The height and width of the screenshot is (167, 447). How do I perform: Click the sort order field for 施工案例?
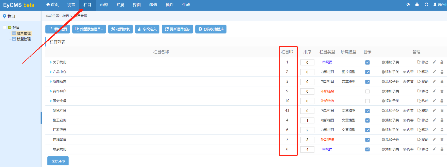[307, 120]
